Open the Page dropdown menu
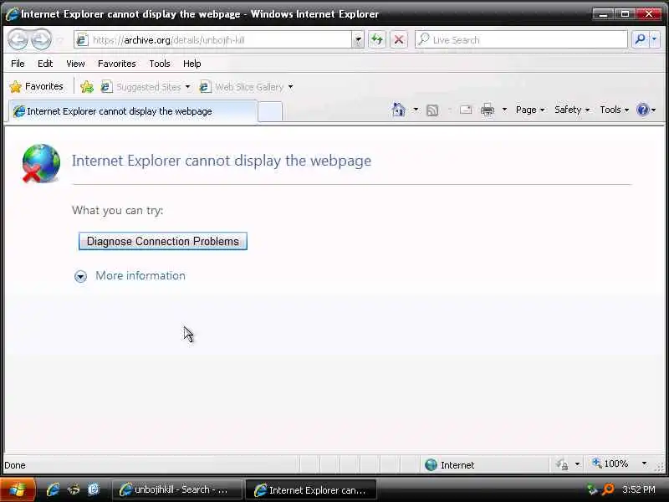Screen dimensions: 669x502 (530, 110)
